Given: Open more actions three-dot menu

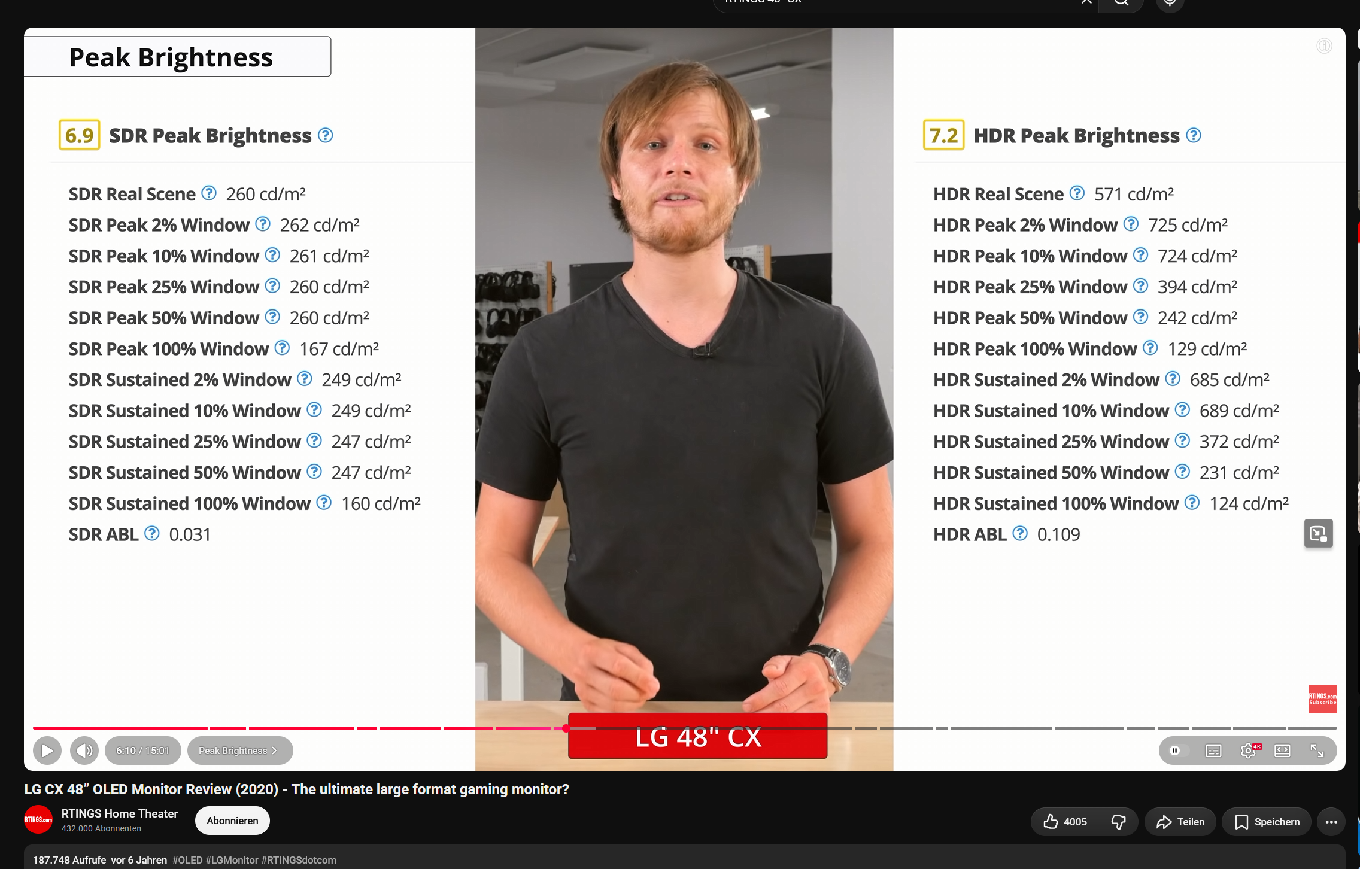Looking at the screenshot, I should pyautogui.click(x=1331, y=822).
